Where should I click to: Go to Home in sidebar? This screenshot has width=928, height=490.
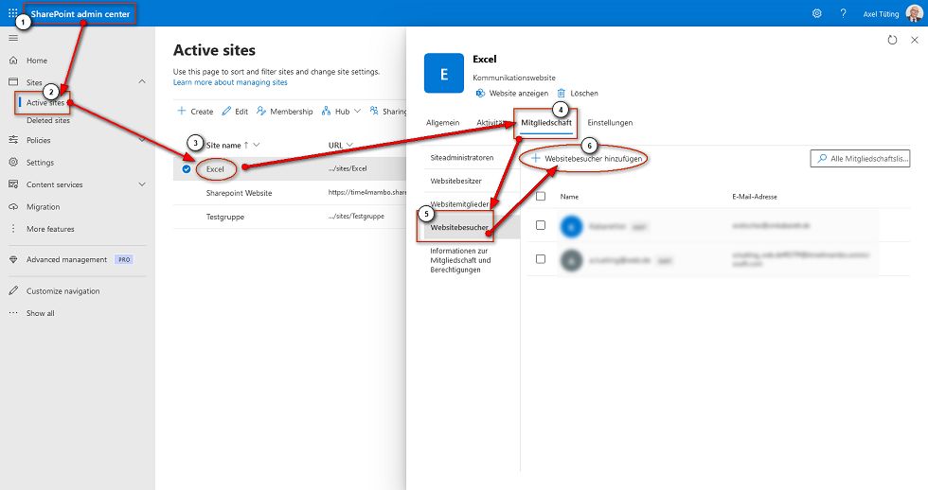click(37, 61)
